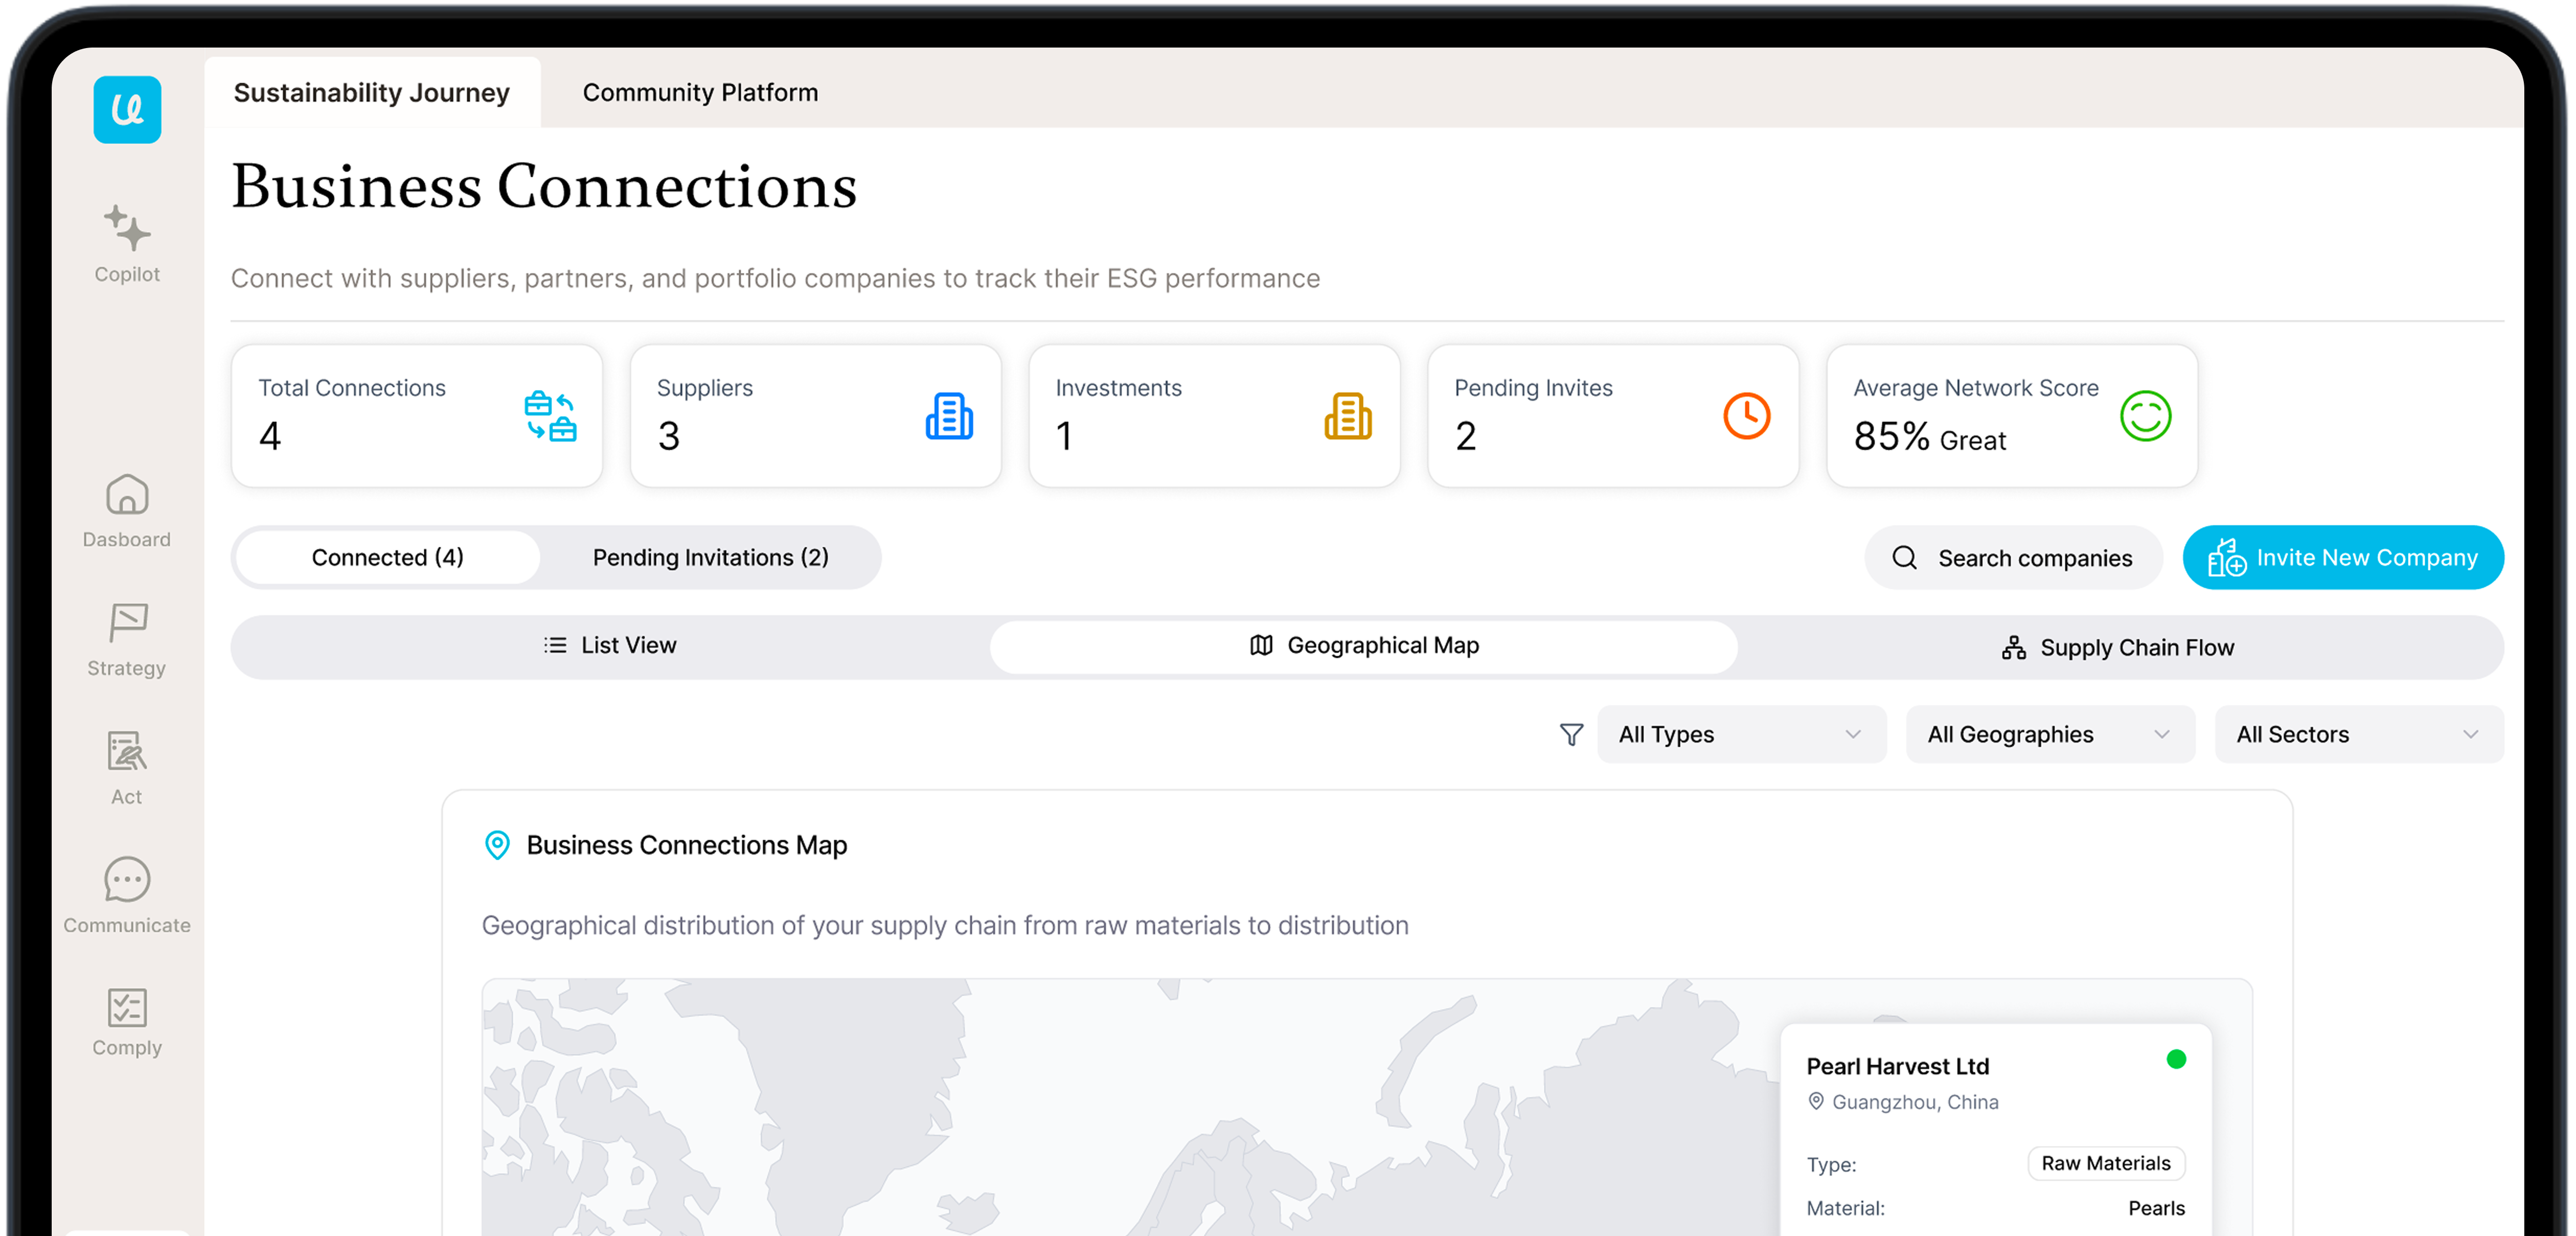2576x1236 pixels.
Task: Click the Search companies field
Action: (2014, 557)
